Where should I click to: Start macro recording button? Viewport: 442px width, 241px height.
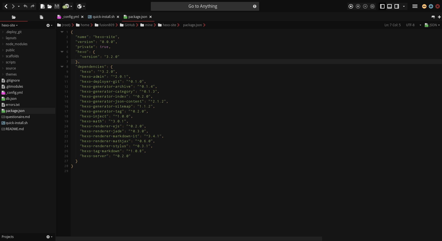coord(351,6)
